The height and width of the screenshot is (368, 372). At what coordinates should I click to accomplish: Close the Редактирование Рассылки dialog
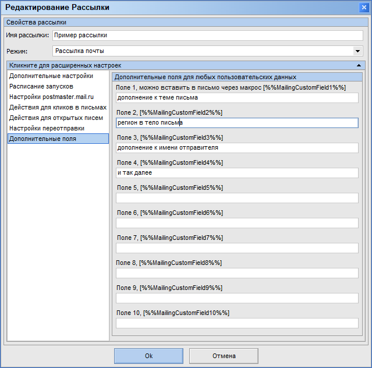point(364,8)
